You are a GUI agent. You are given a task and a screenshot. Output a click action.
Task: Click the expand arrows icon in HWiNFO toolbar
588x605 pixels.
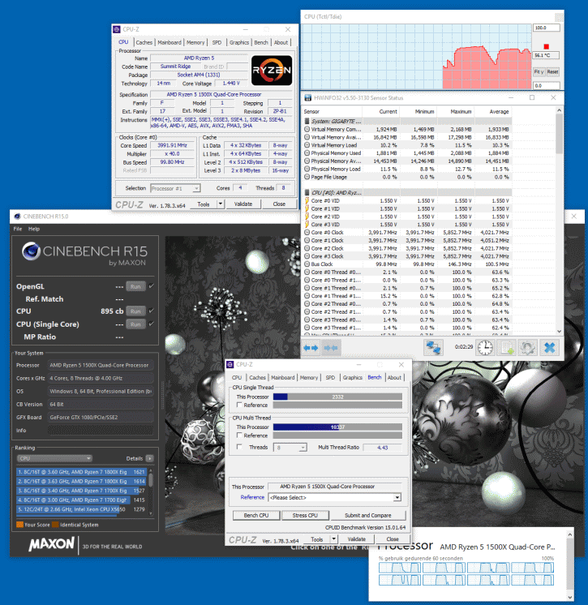point(311,348)
